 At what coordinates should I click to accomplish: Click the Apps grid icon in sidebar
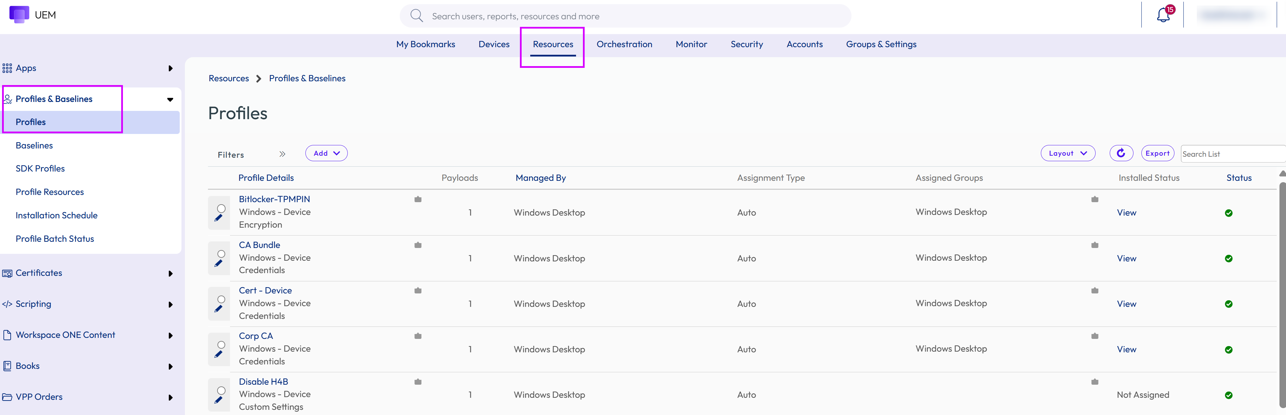[x=7, y=68]
